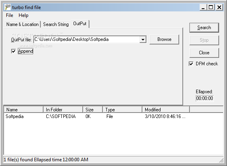Image resolution: width=227 pixels, height=166 pixels.
Task: Click the Browse button
Action: tap(164, 39)
